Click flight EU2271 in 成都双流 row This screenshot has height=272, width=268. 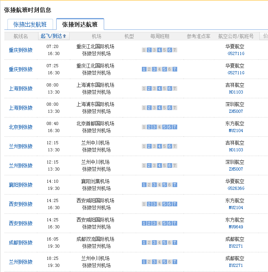(236, 246)
